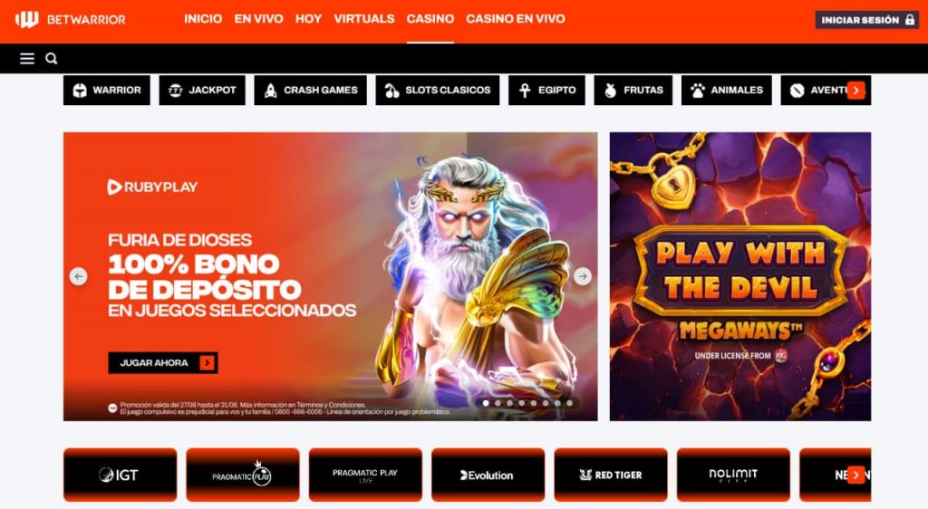The width and height of the screenshot is (928, 509).
Task: Open Crash Games rocket category
Action: click(310, 90)
